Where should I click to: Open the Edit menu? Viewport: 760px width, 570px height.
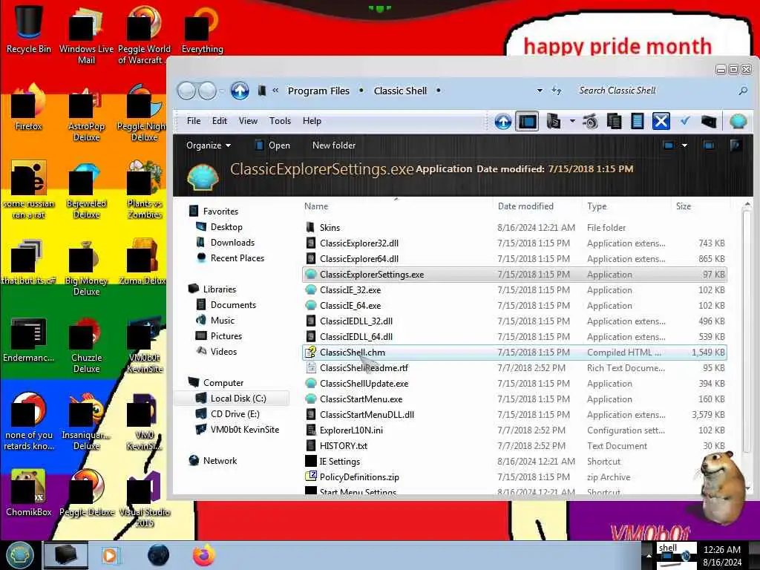coord(219,121)
